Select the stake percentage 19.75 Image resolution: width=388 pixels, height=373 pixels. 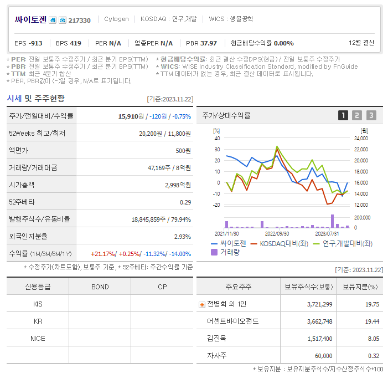tap(372, 304)
